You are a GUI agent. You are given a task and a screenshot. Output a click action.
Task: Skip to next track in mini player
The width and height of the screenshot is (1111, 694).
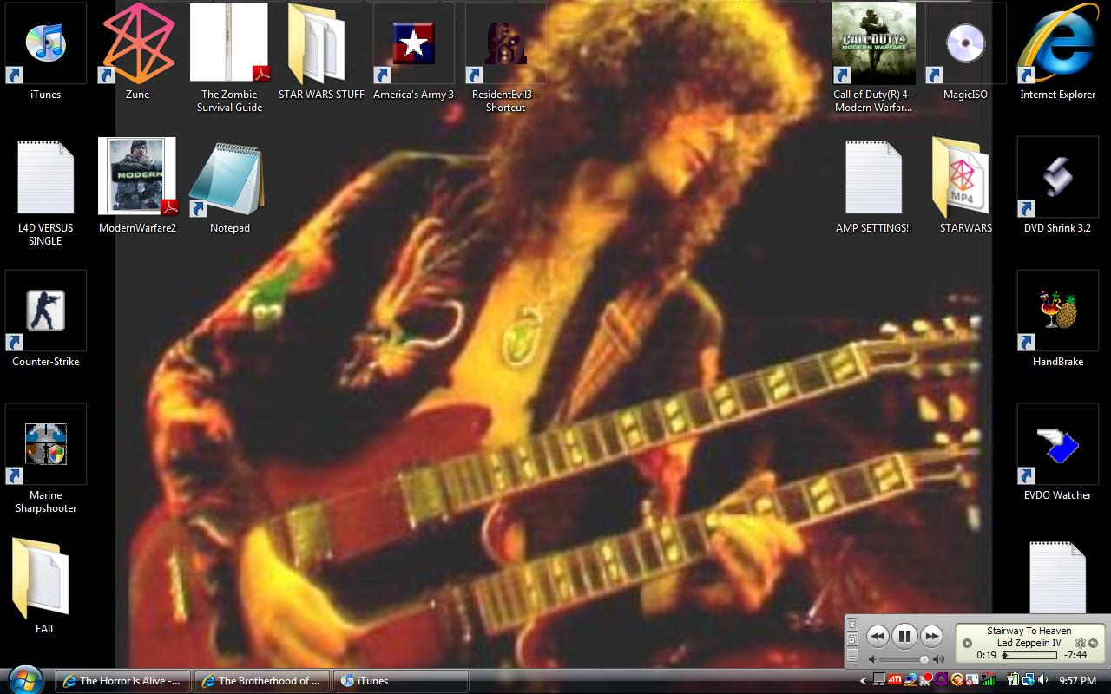pyautogui.click(x=931, y=636)
